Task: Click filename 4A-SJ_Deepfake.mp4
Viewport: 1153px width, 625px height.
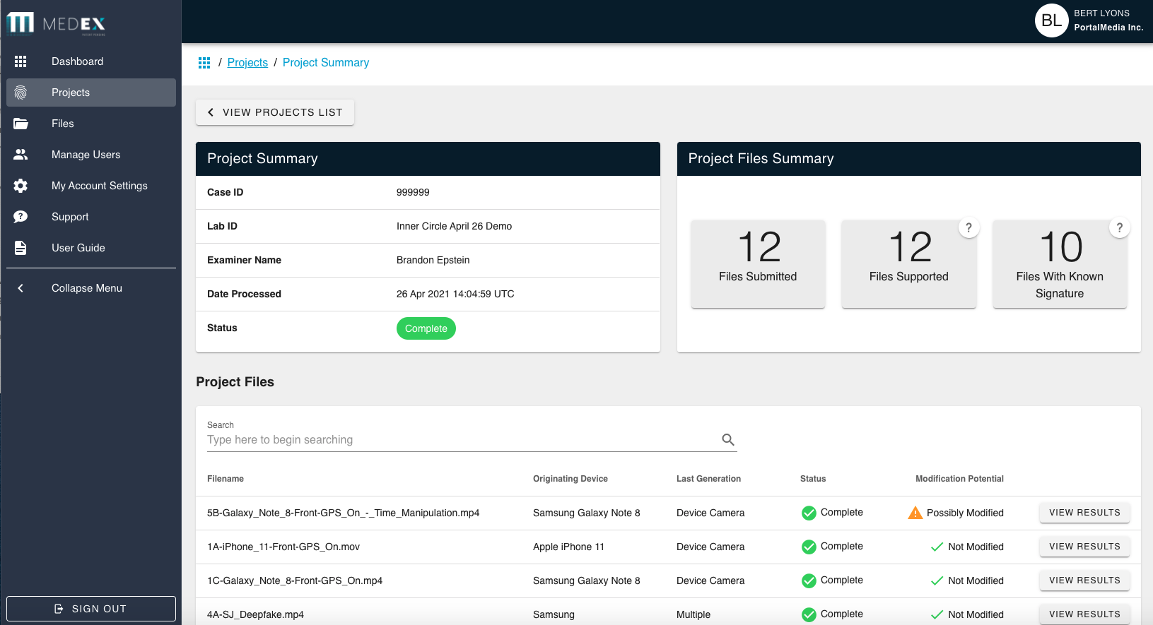Action: tap(255, 614)
